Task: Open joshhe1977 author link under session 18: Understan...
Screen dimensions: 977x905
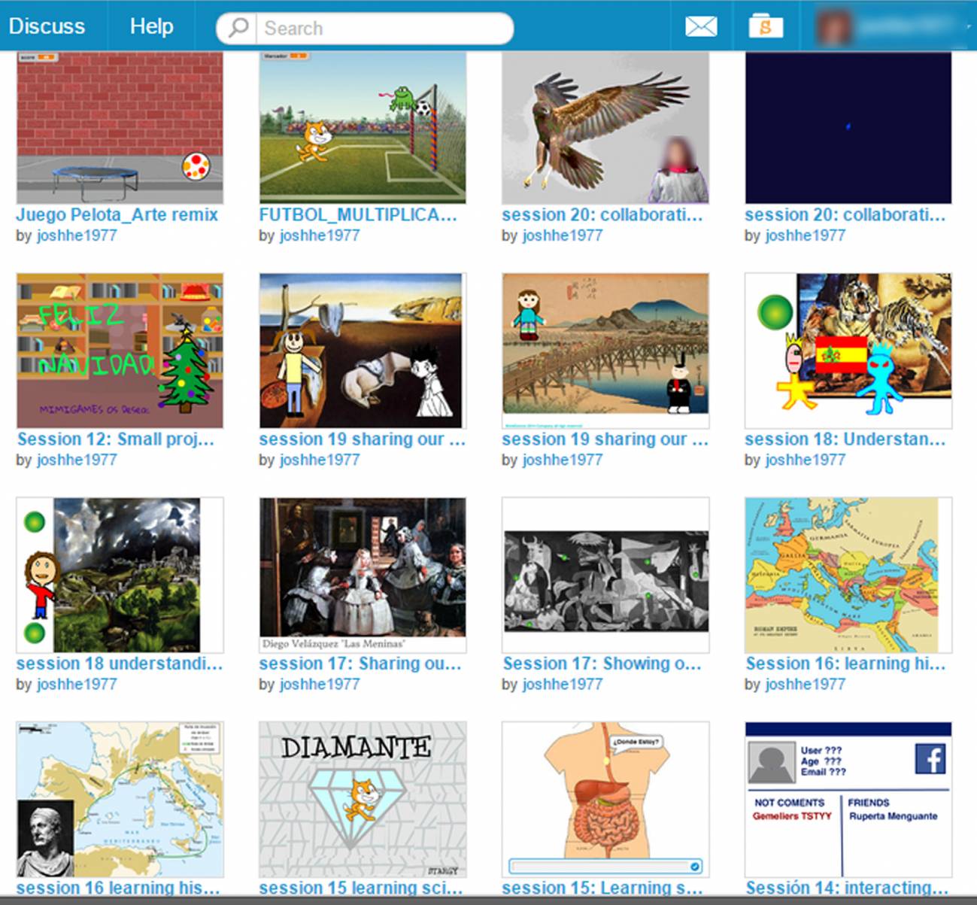Action: [x=806, y=460]
